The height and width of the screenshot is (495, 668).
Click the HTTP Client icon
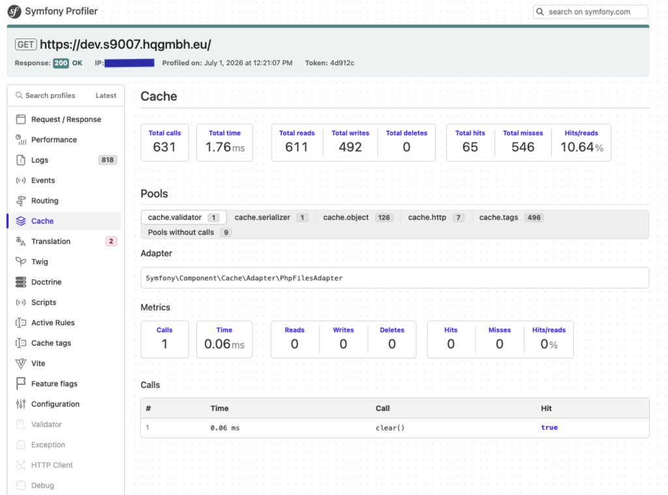[20, 465]
